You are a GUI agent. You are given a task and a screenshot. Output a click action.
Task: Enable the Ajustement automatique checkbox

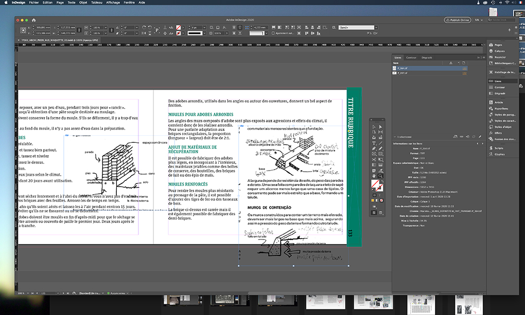click(x=273, y=33)
